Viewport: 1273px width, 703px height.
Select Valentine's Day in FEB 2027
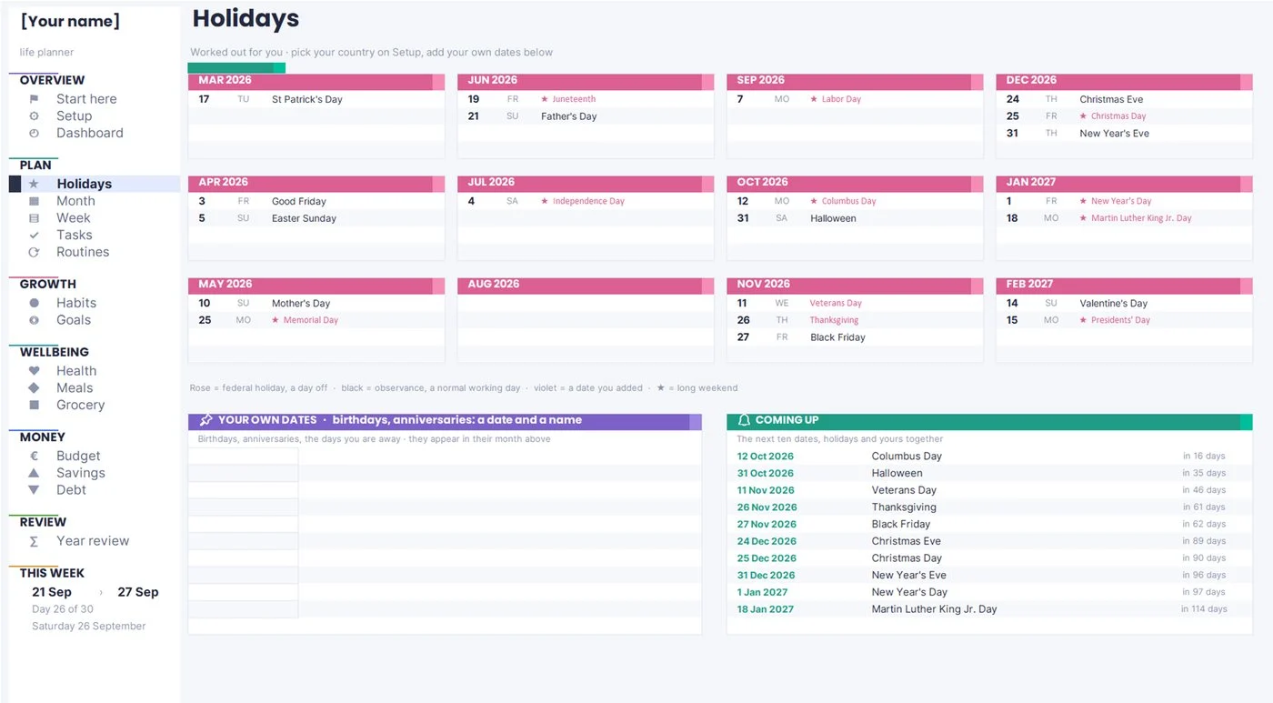(x=1114, y=304)
